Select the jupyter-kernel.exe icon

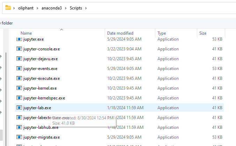click(19, 88)
